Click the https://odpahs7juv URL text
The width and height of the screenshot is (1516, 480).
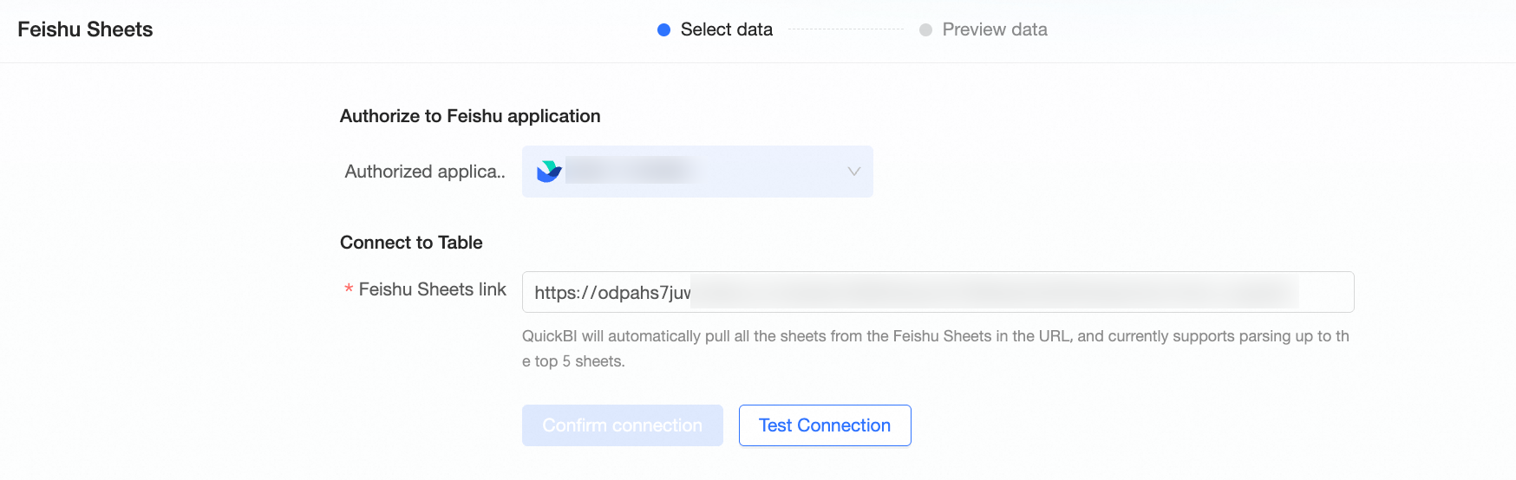[x=612, y=293]
